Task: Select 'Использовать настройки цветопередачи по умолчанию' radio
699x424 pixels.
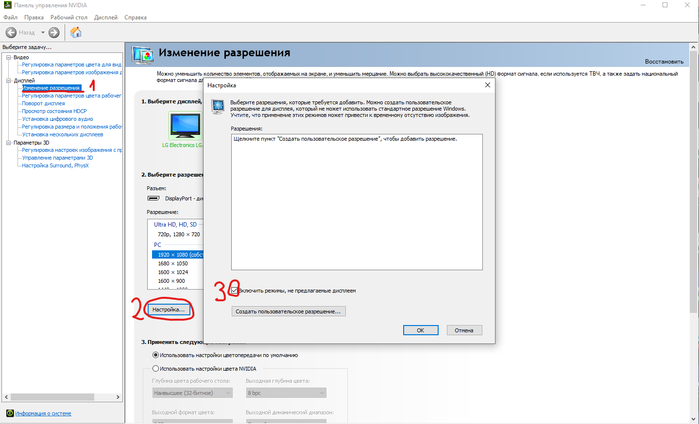Action: (x=156, y=355)
